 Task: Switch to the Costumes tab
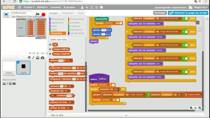click(x=68, y=13)
